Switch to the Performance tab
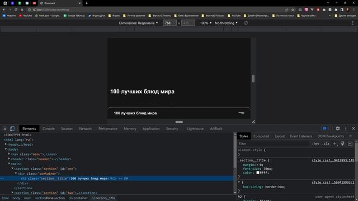The height and width of the screenshot is (201, 358). click(108, 128)
